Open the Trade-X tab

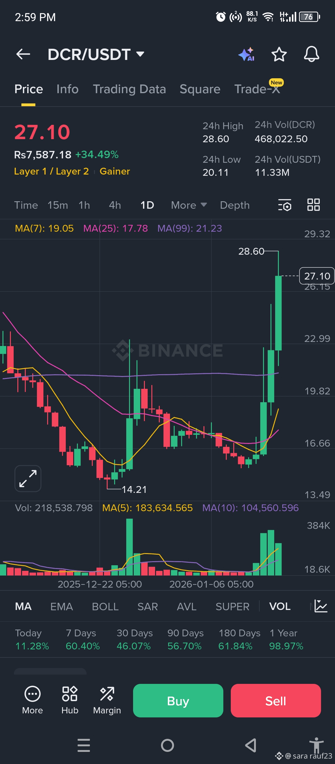[257, 89]
